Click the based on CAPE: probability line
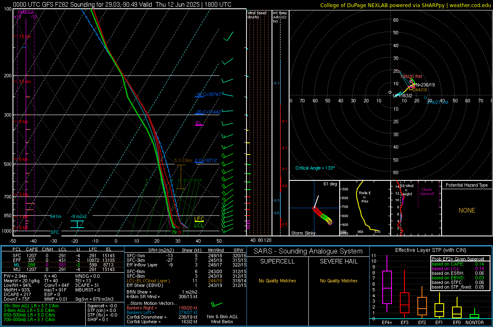Viewport: 493px width, 327px height. coord(458,264)
